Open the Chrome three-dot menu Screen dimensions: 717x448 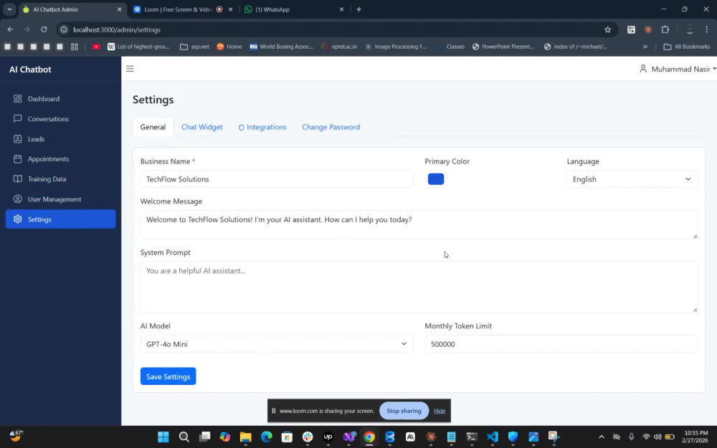[707, 29]
